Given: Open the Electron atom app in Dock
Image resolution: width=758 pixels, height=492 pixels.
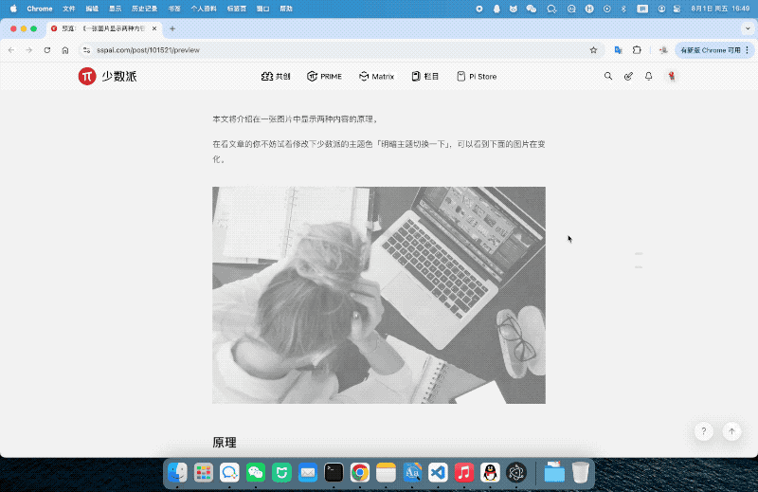Looking at the screenshot, I should coord(516,472).
